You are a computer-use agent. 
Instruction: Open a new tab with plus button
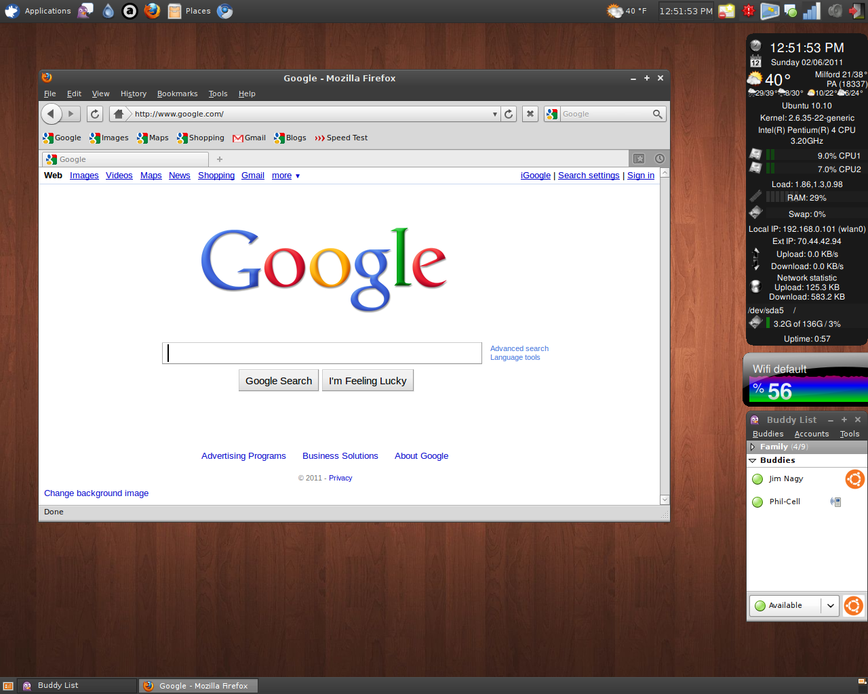[x=220, y=159]
